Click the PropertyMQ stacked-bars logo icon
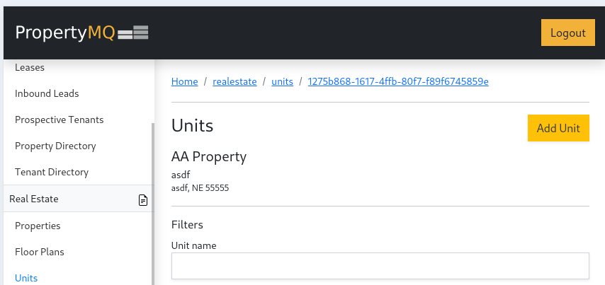Image resolution: width=605 pixels, height=285 pixels. (x=133, y=33)
